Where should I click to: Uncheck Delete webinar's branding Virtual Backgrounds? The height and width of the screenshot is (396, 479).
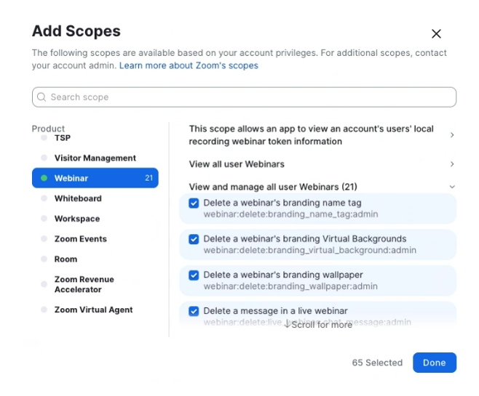194,239
